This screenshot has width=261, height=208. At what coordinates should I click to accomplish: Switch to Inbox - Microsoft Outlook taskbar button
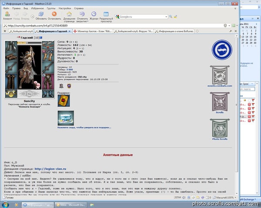[x=70, y=205]
